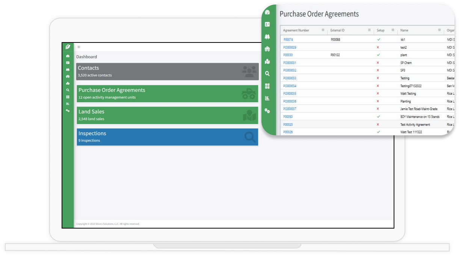Image resolution: width=459 pixels, height=256 pixels.
Task: Select the trees icon in the laptop sidebar
Action: tap(68, 70)
